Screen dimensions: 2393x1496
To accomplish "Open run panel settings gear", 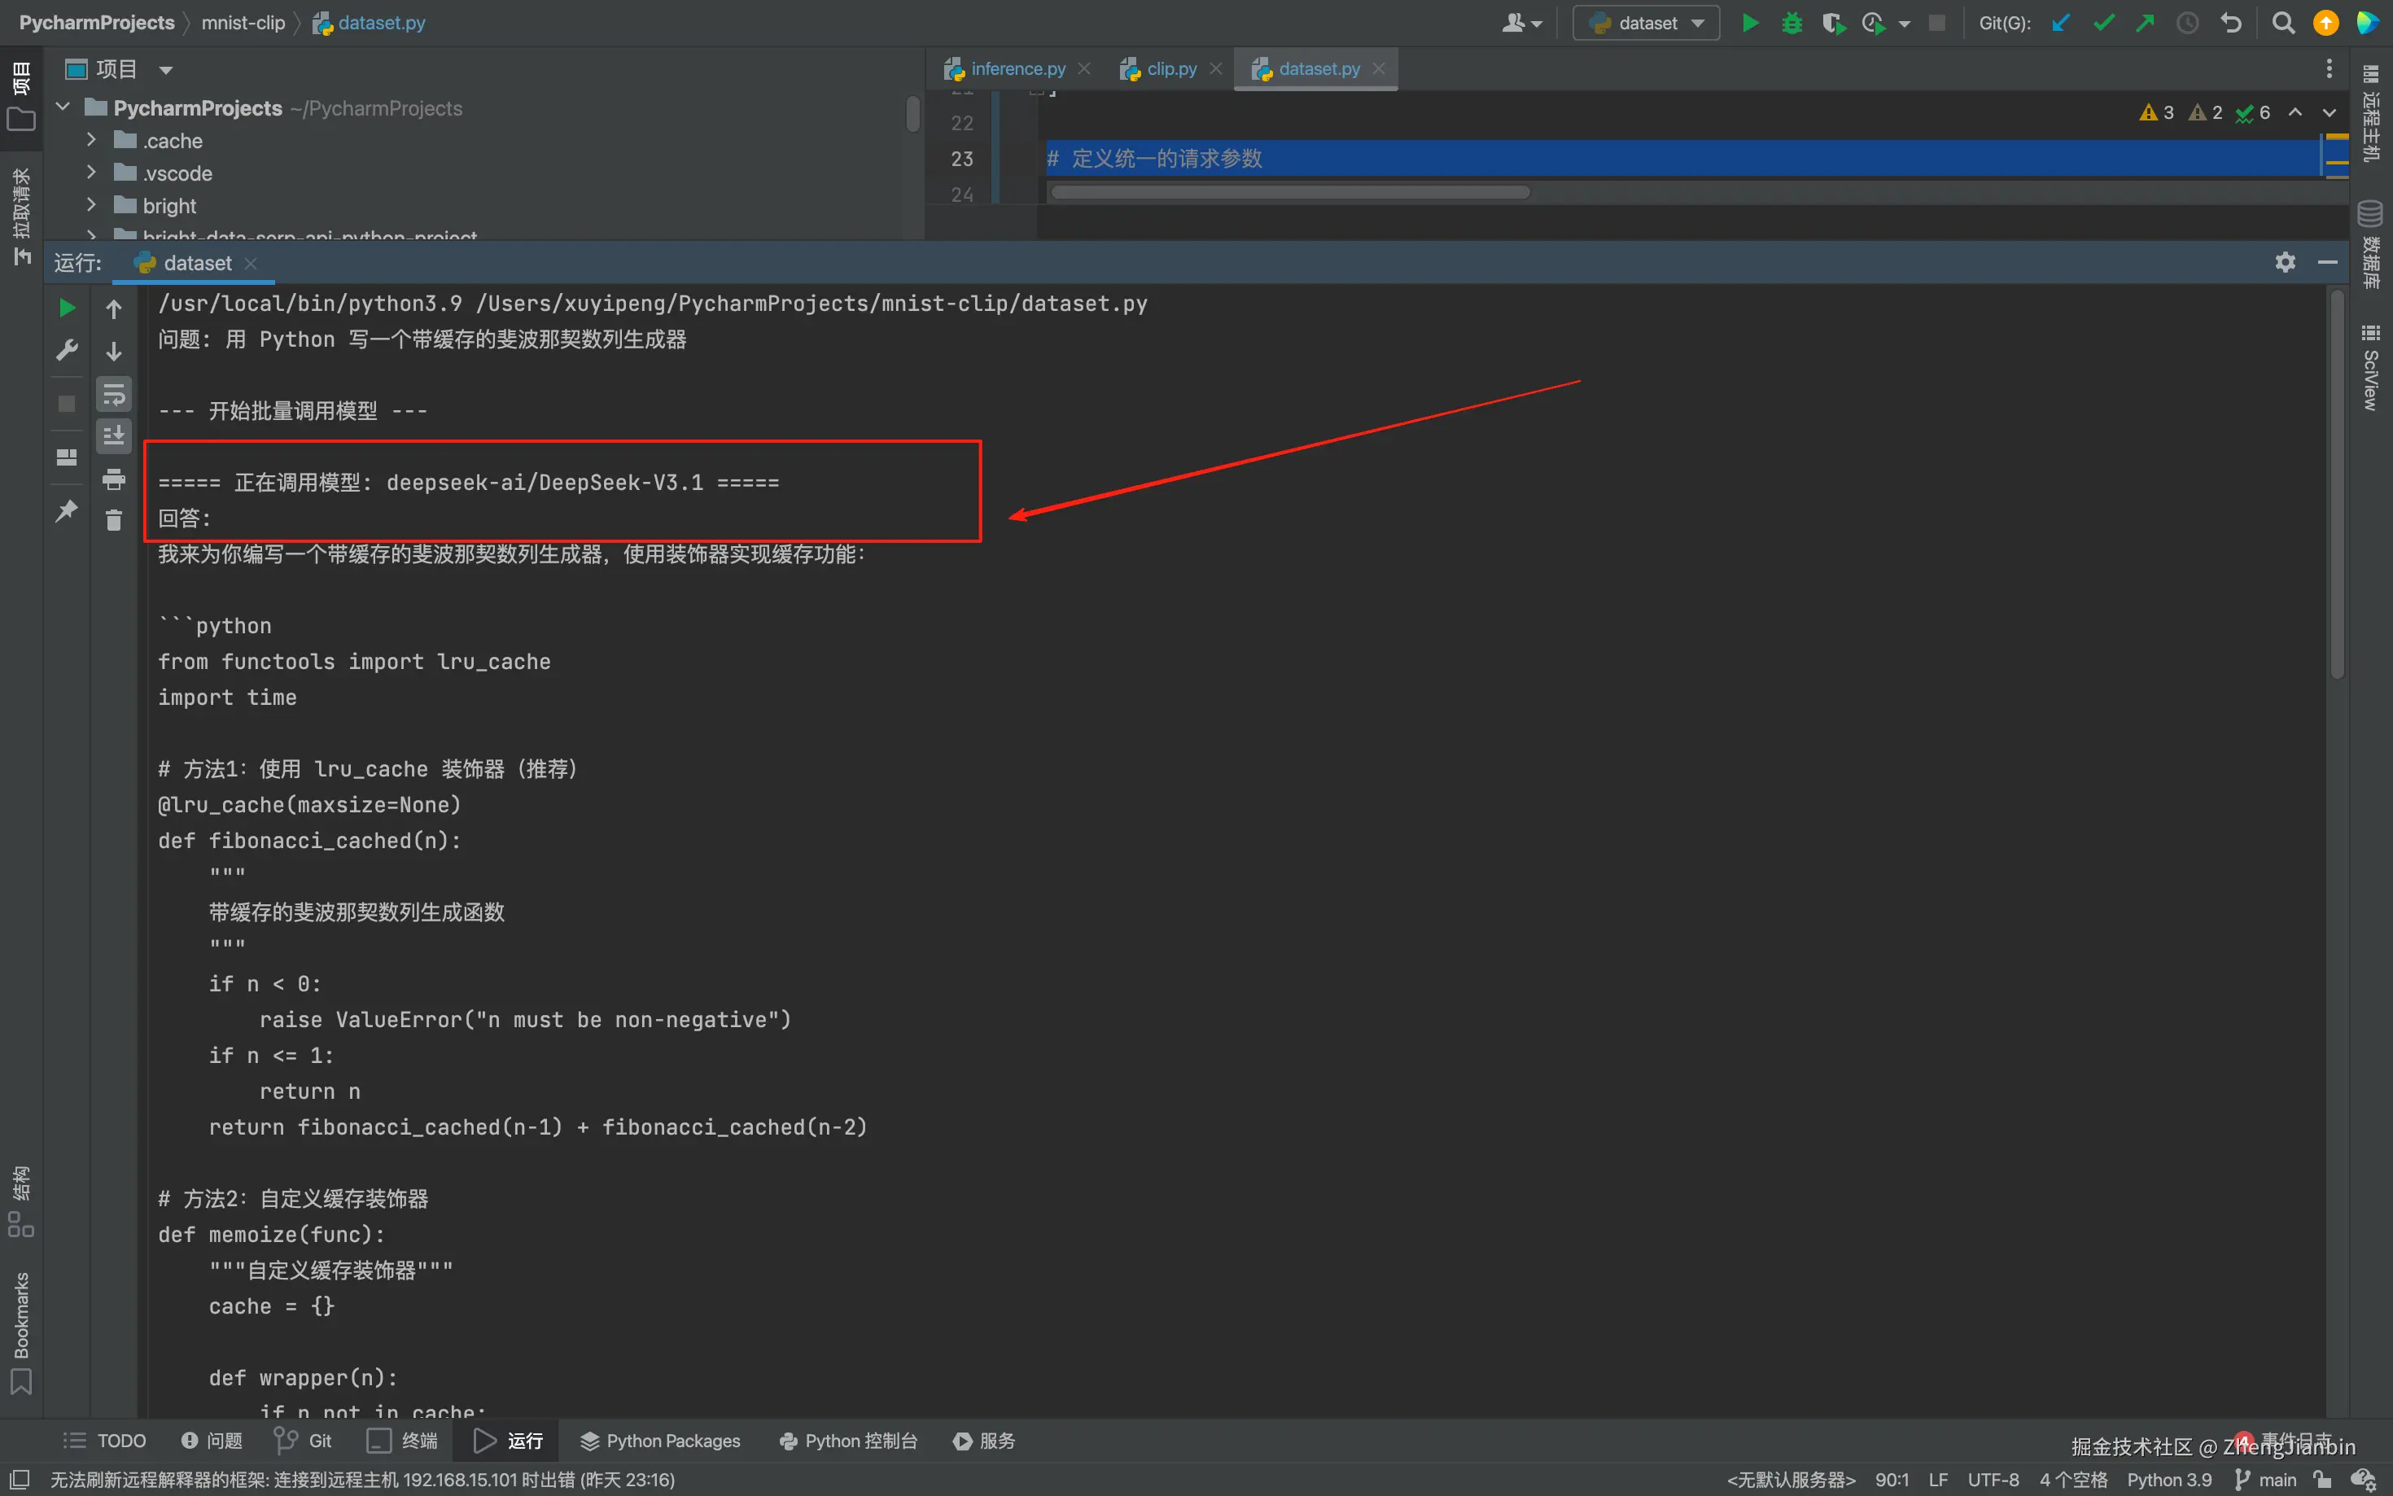I will click(x=2286, y=262).
